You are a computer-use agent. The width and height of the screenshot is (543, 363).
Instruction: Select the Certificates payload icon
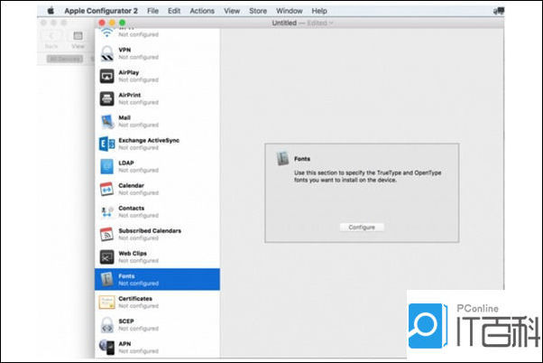106,302
